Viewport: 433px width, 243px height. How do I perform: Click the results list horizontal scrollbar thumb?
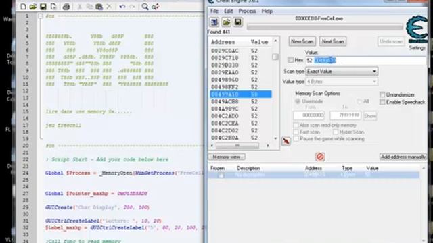coord(237,146)
